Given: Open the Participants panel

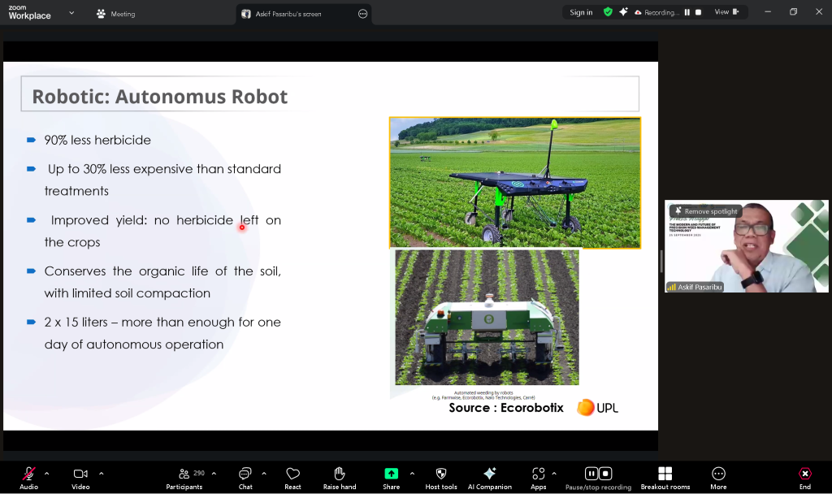Looking at the screenshot, I should 184,474.
